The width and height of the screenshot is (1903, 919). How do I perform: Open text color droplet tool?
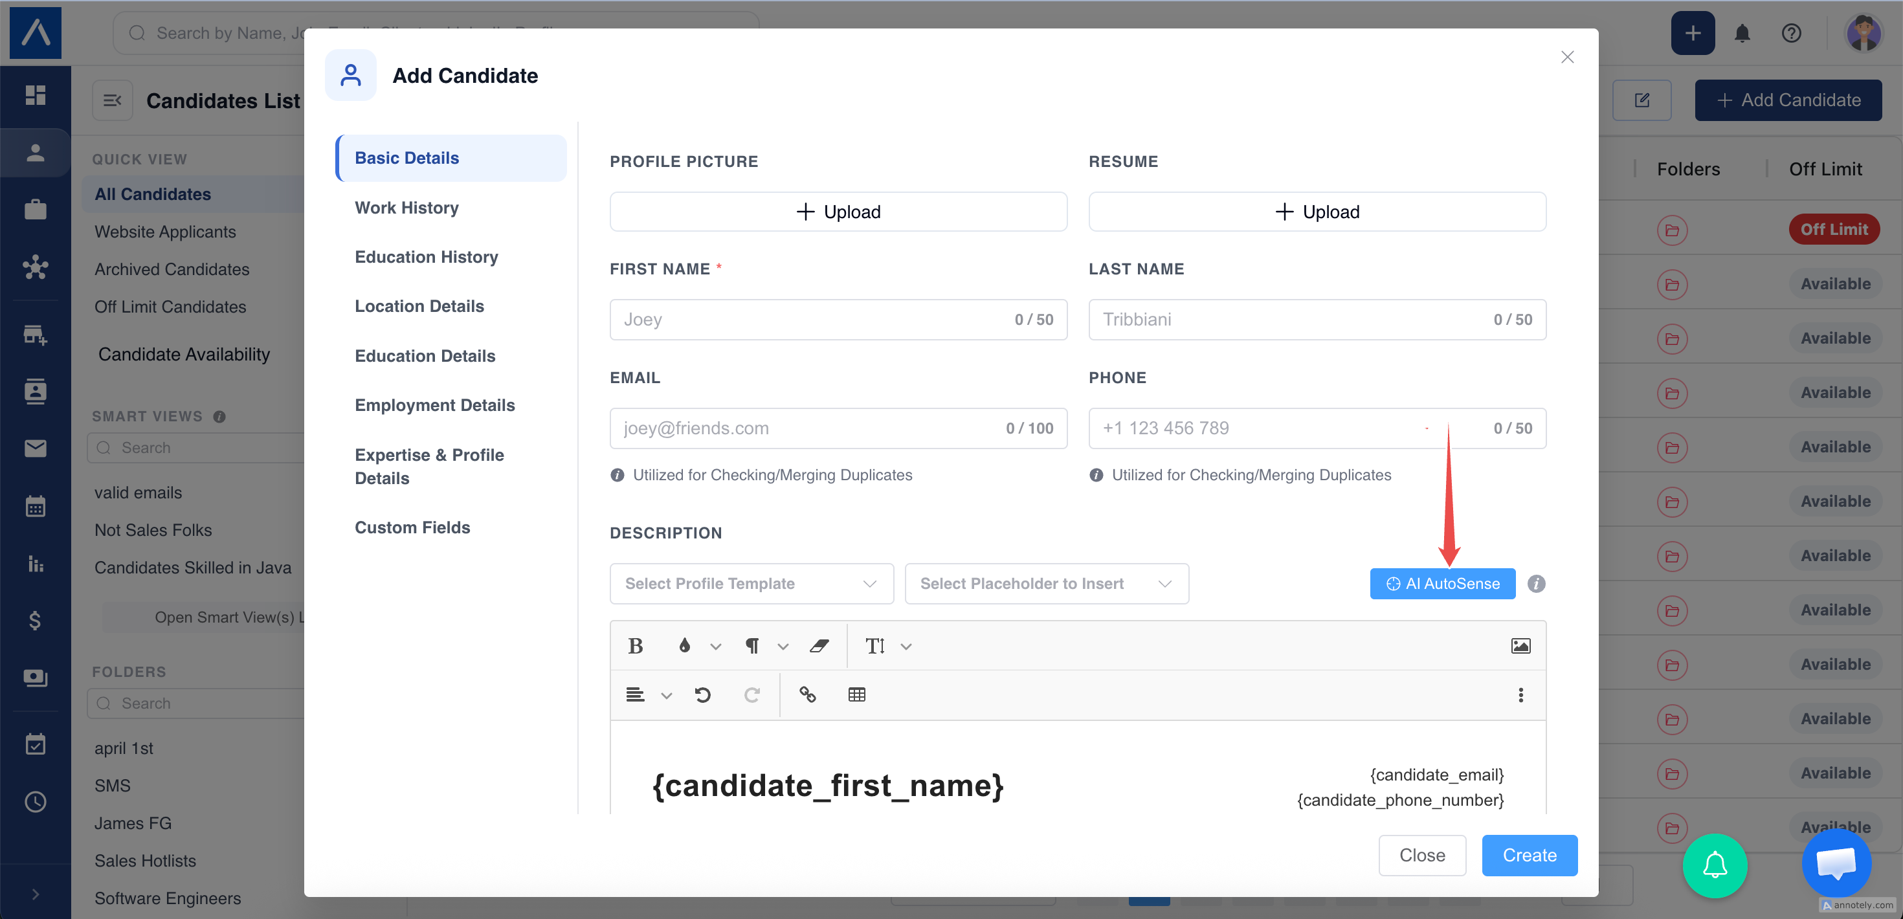(684, 647)
